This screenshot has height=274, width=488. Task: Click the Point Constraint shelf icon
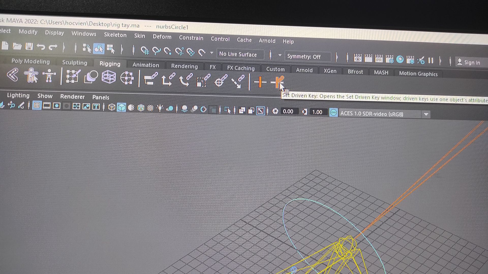coord(169,80)
